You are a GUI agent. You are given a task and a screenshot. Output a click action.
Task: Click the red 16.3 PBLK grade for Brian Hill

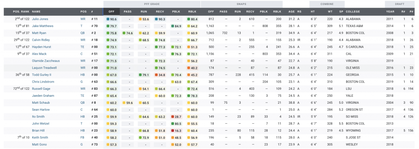[176, 131]
